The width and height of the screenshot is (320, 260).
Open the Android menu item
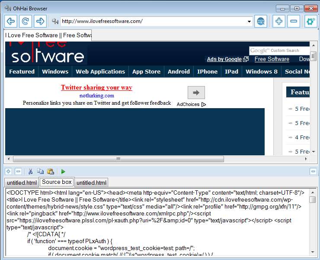(179, 71)
